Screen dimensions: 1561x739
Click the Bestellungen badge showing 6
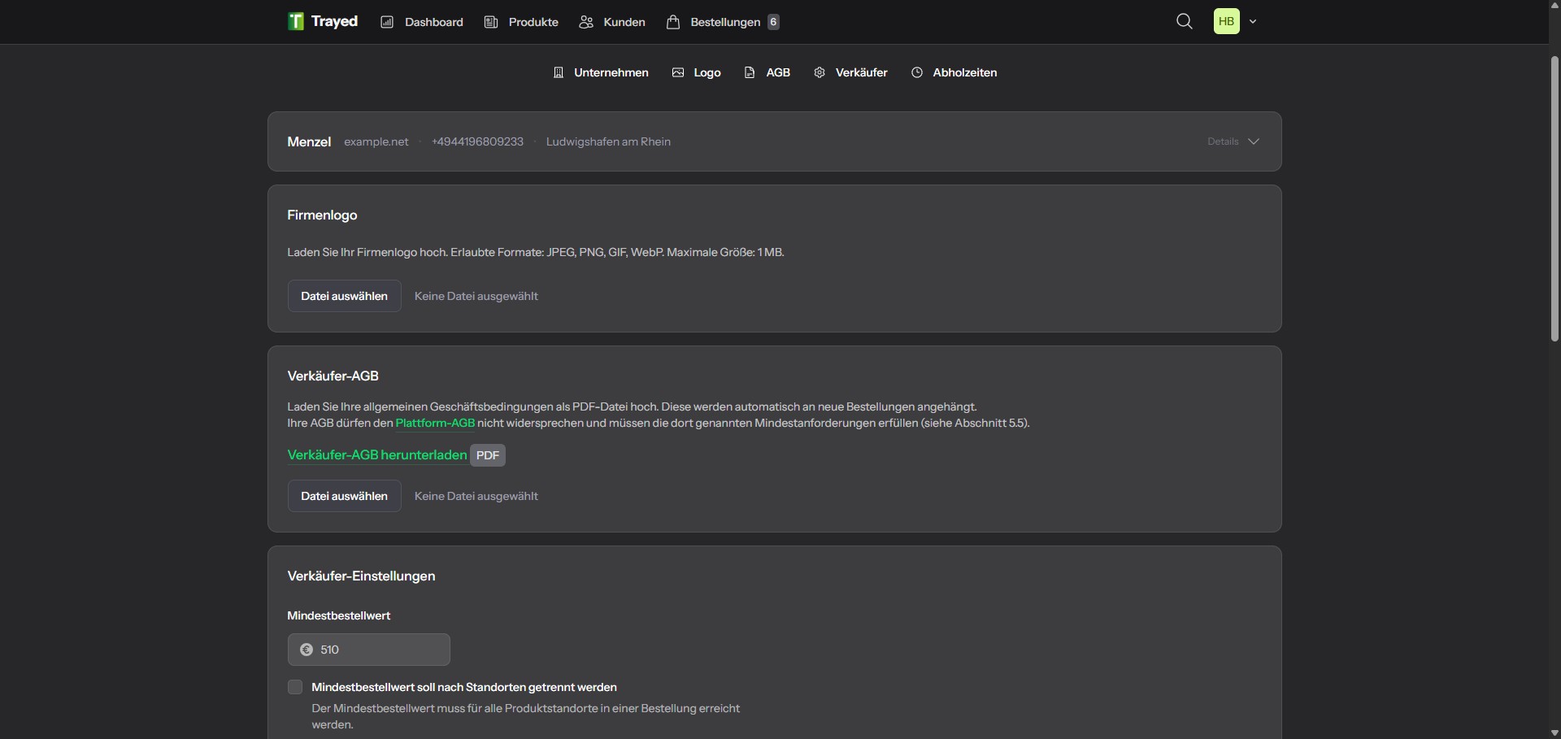coord(774,21)
